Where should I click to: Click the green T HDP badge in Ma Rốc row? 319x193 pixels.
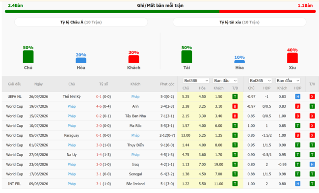(x=297, y=126)
